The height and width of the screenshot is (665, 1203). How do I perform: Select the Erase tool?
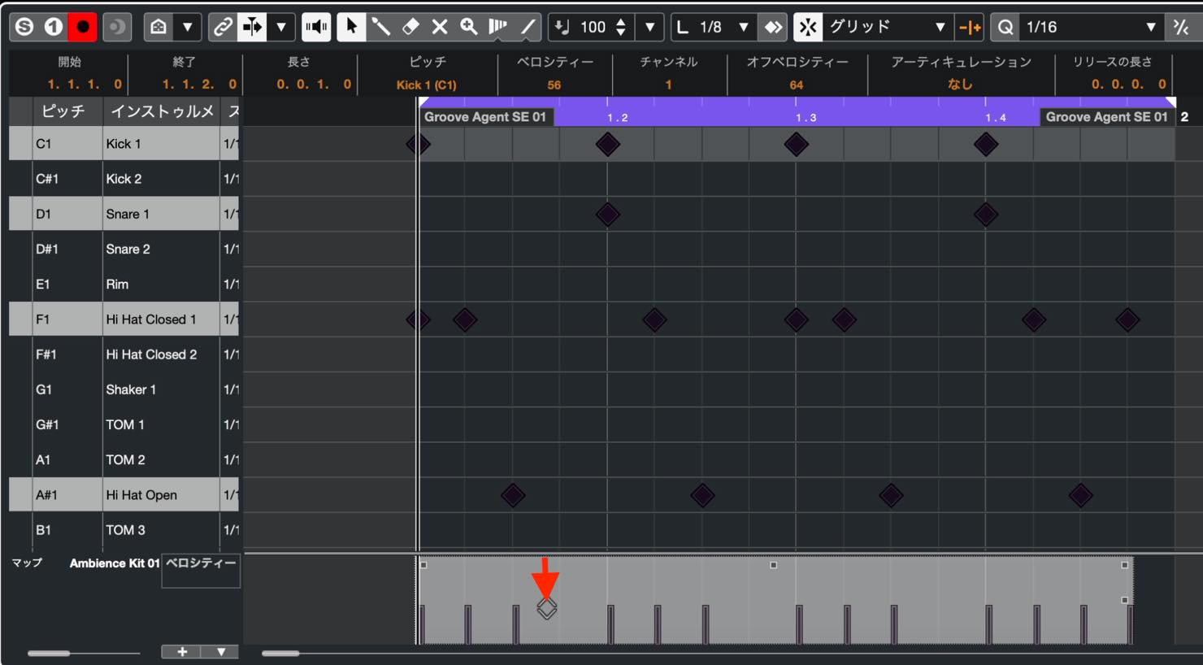pyautogui.click(x=410, y=27)
